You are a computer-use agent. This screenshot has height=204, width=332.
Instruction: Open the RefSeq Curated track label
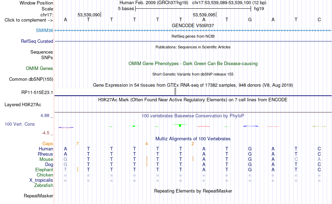coord(37,41)
